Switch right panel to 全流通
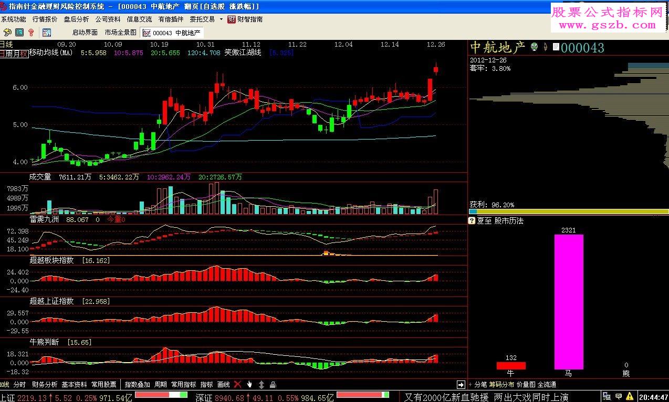The image size is (669, 402). click(547, 385)
